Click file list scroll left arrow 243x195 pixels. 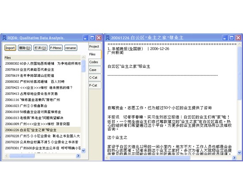click(6, 156)
